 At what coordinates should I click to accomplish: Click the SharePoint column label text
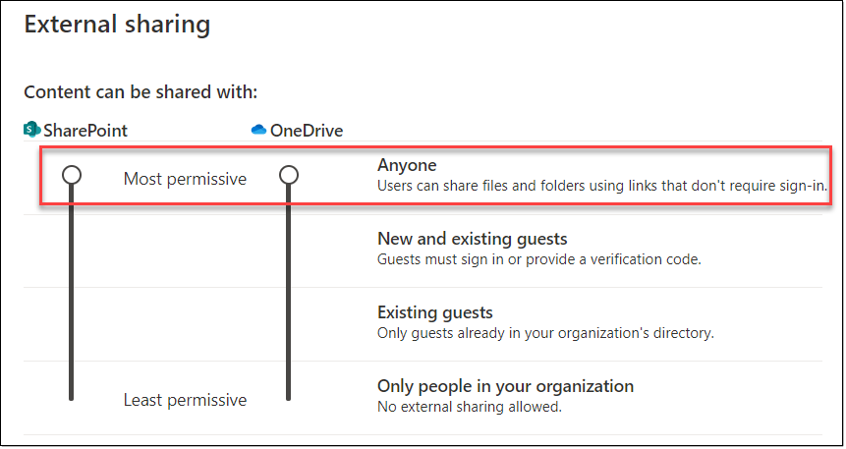(x=85, y=130)
